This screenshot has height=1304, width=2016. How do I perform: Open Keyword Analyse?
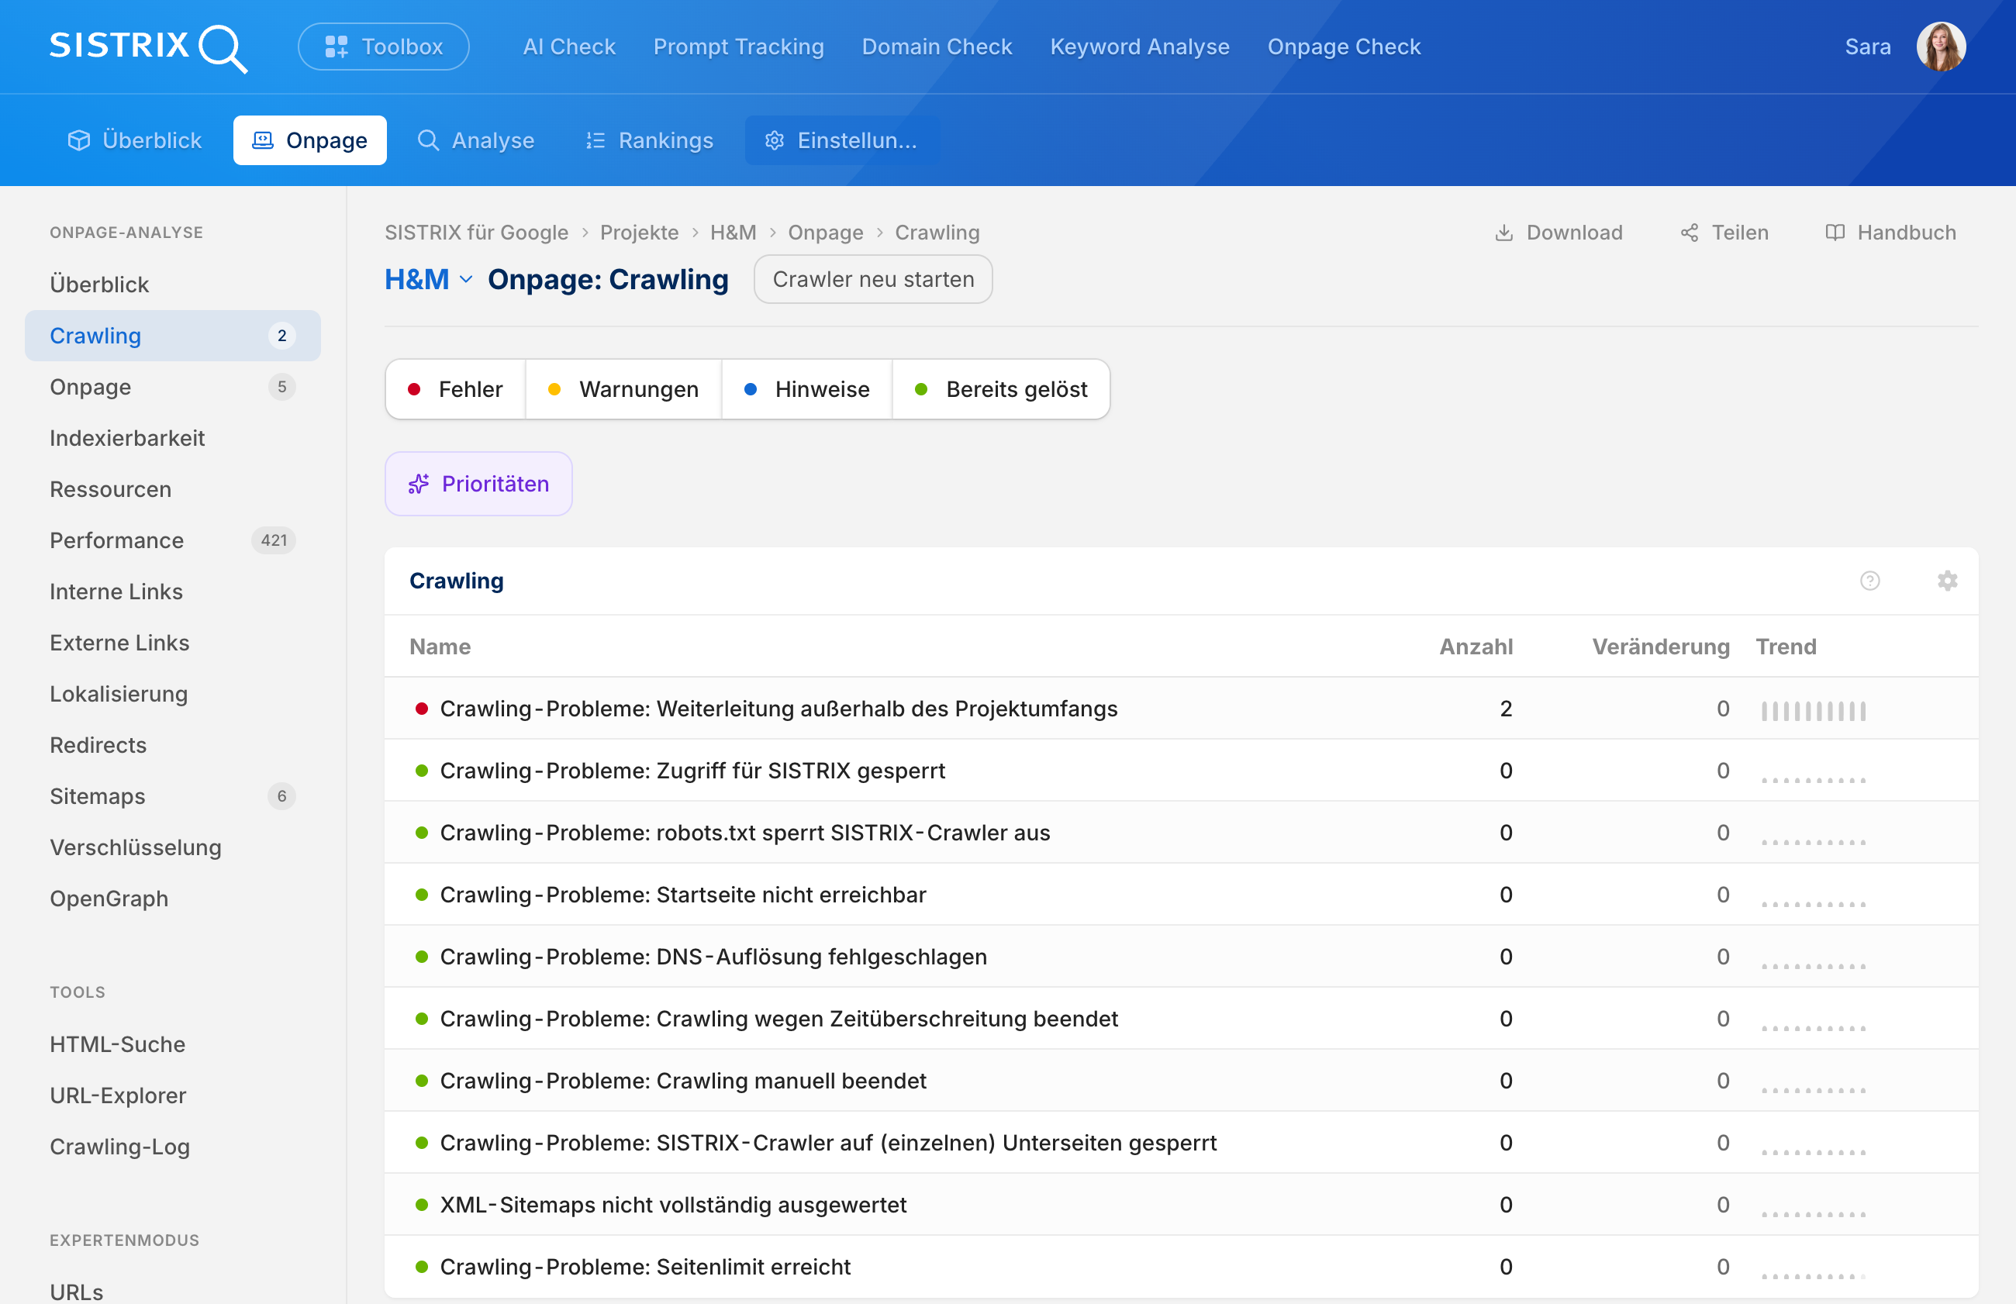[1140, 47]
